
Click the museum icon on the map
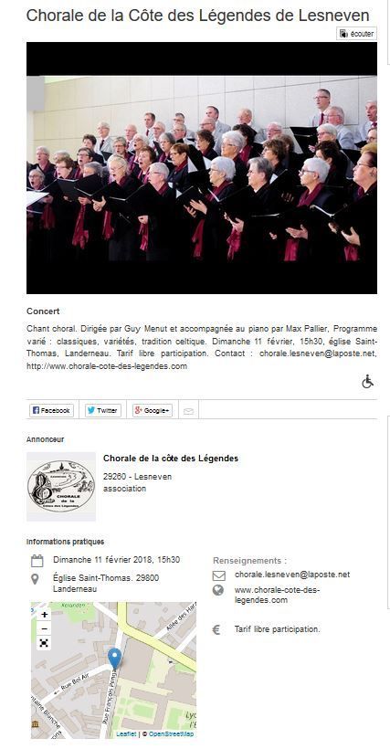35,724
